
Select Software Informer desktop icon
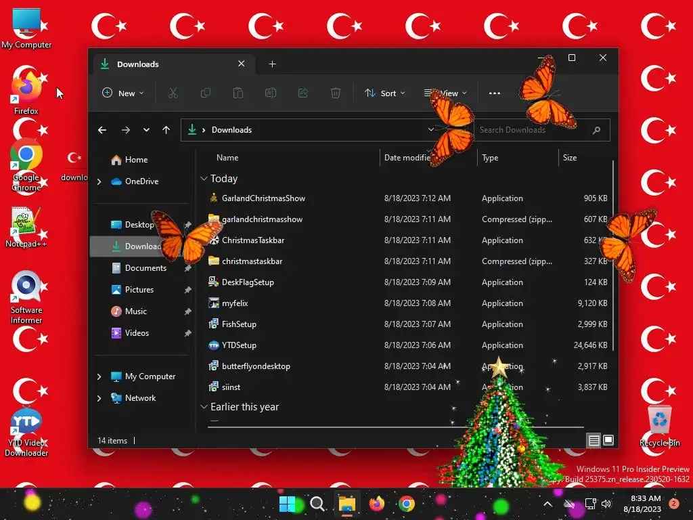click(26, 297)
